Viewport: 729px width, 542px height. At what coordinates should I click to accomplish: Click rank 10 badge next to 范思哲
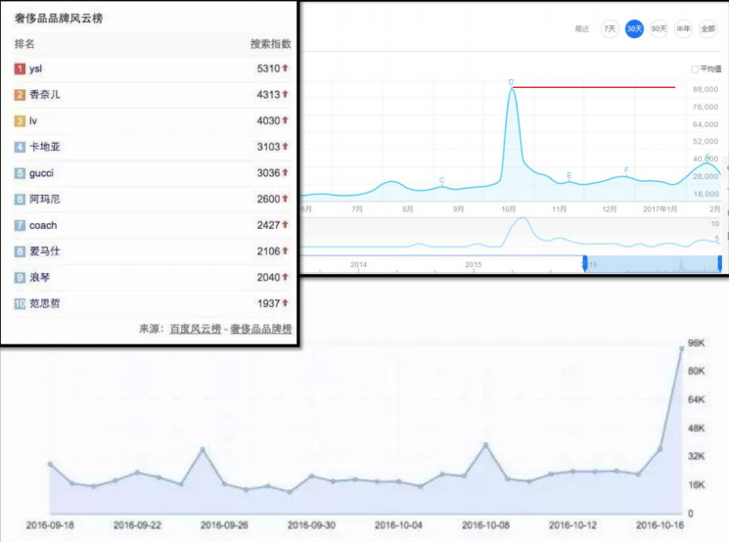tap(20, 303)
